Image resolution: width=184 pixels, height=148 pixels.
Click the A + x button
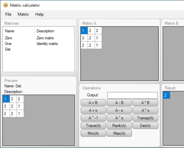point(93,110)
